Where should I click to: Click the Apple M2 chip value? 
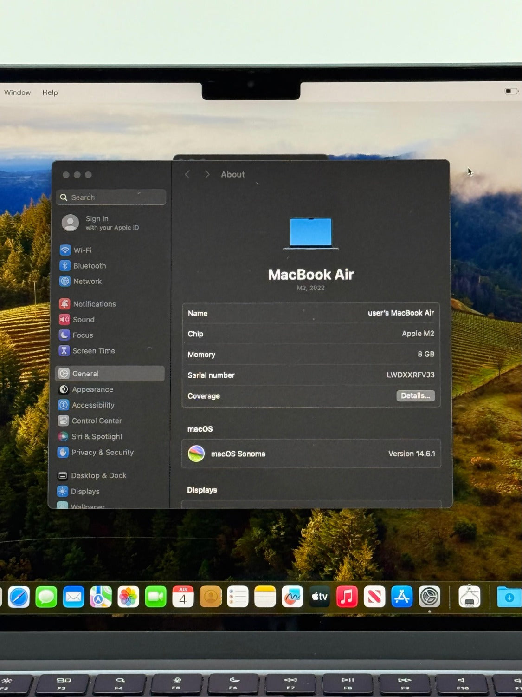click(418, 334)
